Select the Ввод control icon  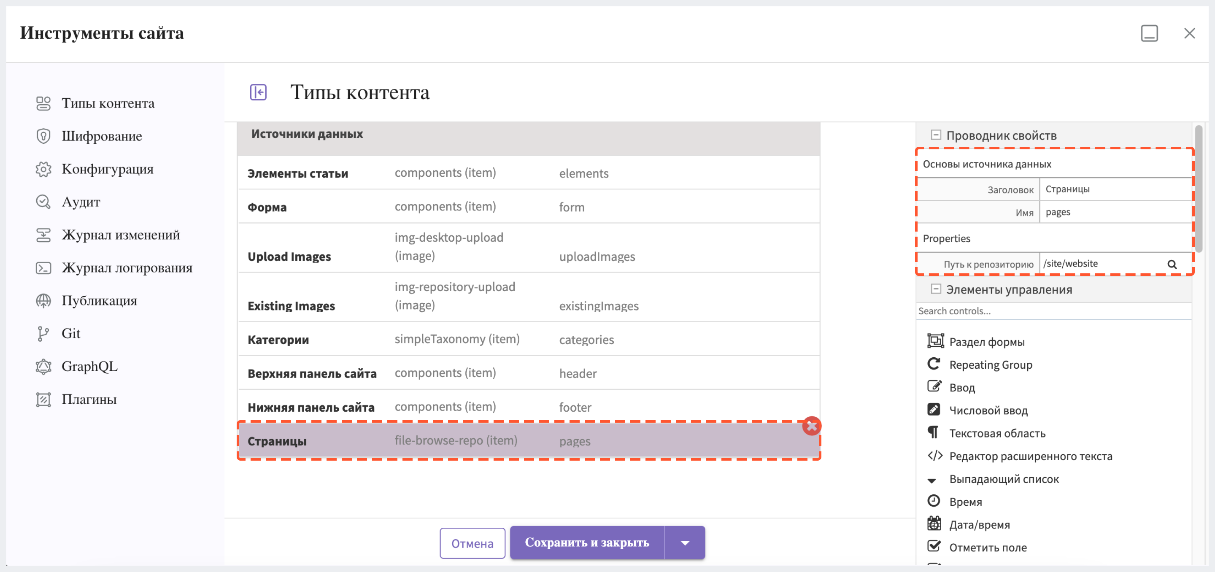[934, 386]
